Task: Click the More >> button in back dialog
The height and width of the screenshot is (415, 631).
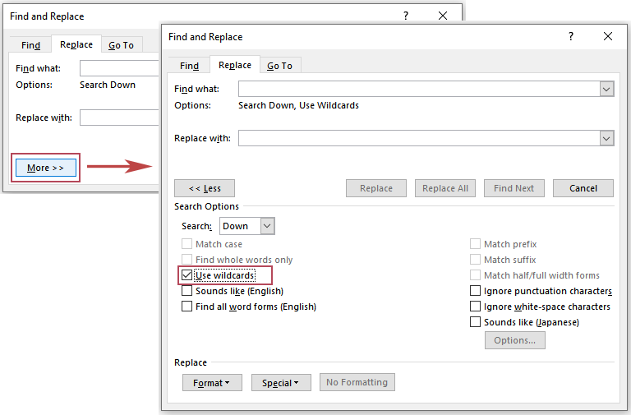Action: pos(46,168)
